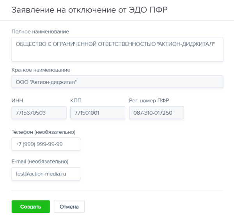The height and width of the screenshot is (221, 234).
Task: Click the separator line under the dialog title
Action: click(x=117, y=20)
